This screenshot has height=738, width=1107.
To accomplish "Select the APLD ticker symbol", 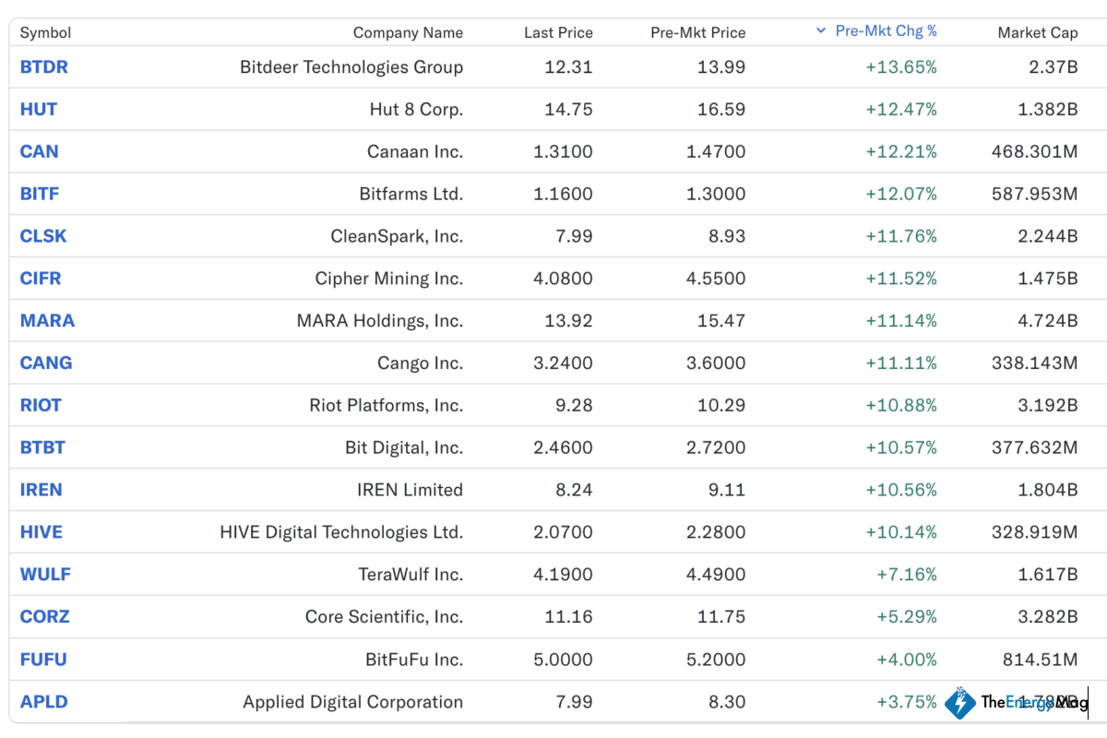I will (44, 702).
